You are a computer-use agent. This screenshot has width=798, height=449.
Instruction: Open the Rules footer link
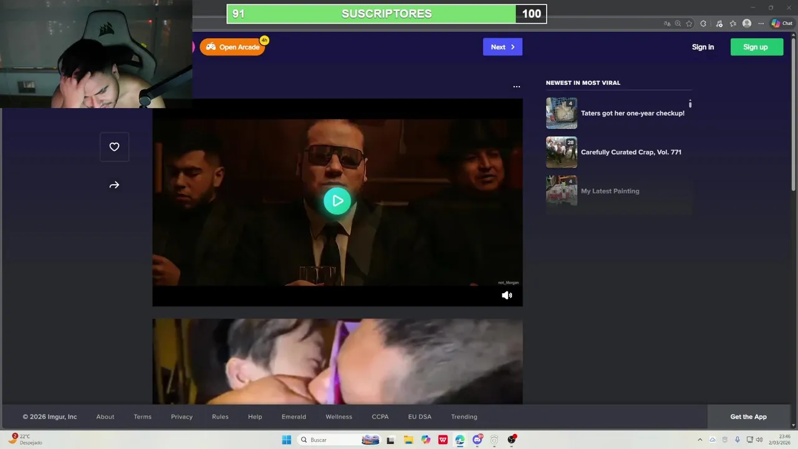220,417
